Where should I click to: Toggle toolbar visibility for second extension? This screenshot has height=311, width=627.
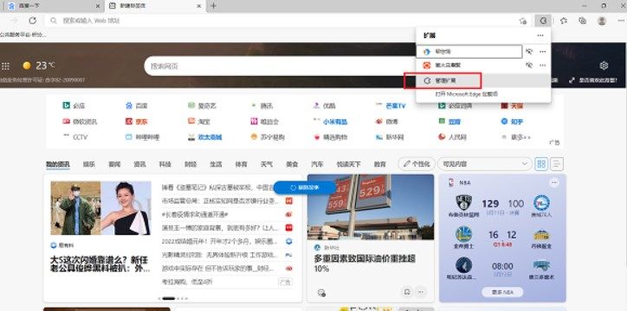pyautogui.click(x=529, y=65)
